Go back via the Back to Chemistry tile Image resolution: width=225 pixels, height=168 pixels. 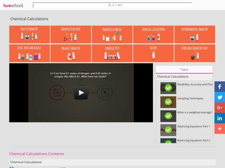(29, 34)
